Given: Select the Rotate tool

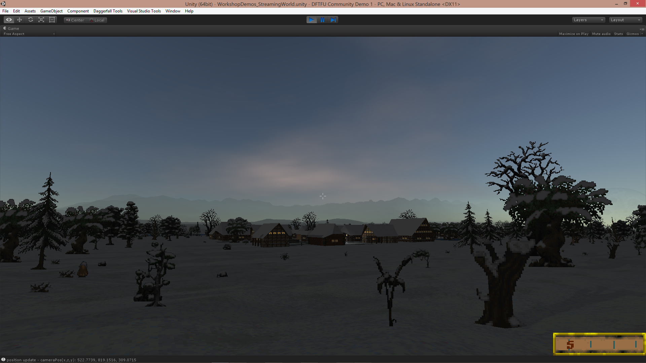Looking at the screenshot, I should [30, 19].
